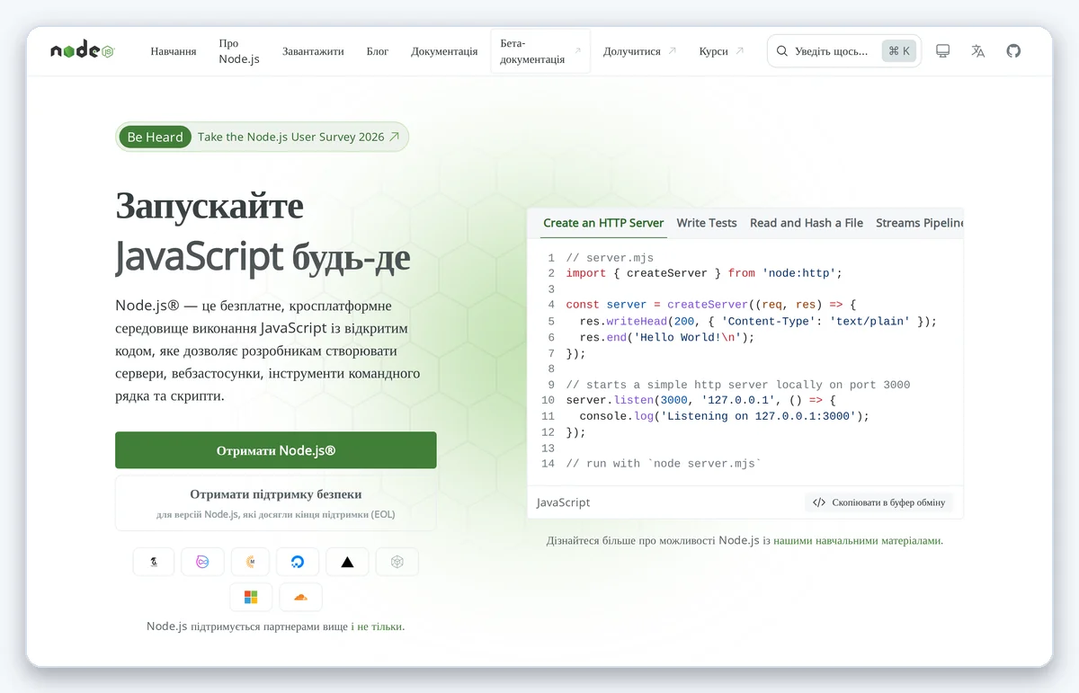Switch to the Streams Pipeline tab
The width and height of the screenshot is (1079, 693).
coord(919,223)
